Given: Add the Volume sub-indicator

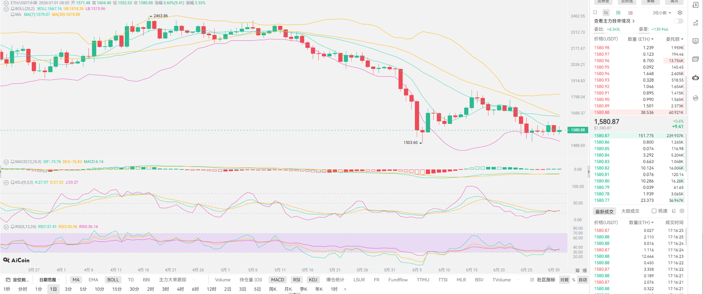Looking at the screenshot, I should pyautogui.click(x=223, y=280).
